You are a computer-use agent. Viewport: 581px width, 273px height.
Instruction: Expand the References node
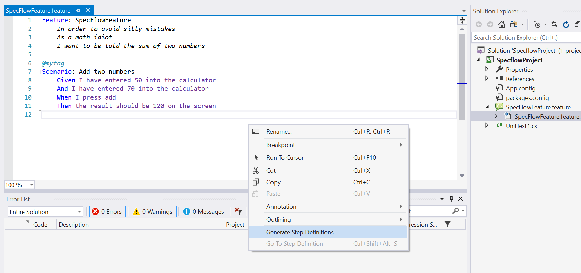tap(487, 78)
